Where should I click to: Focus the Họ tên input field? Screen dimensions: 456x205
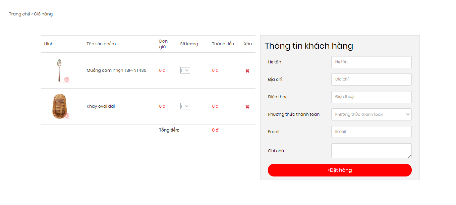click(372, 62)
